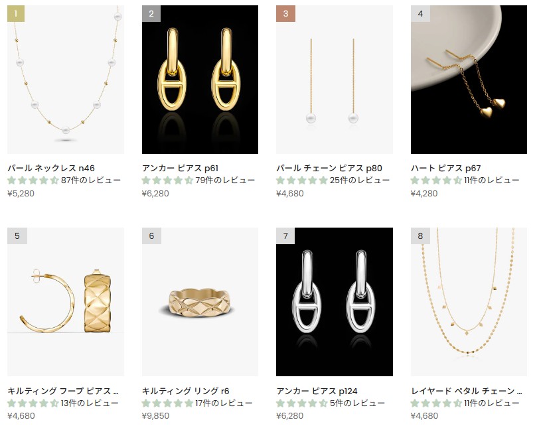
Task: Open the gold anchor earrings p61 image
Action: click(200, 80)
